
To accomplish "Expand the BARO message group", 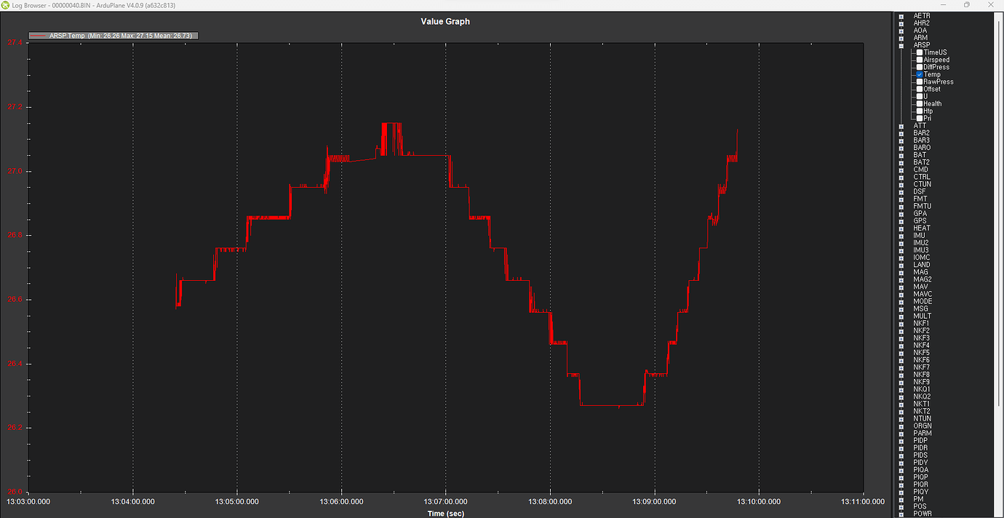I will click(901, 148).
